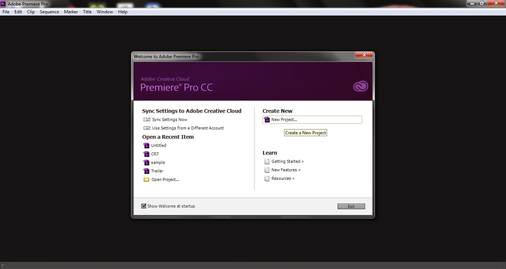The width and height of the screenshot is (506, 269).
Task: Open the Resources link
Action: [x=283, y=178]
